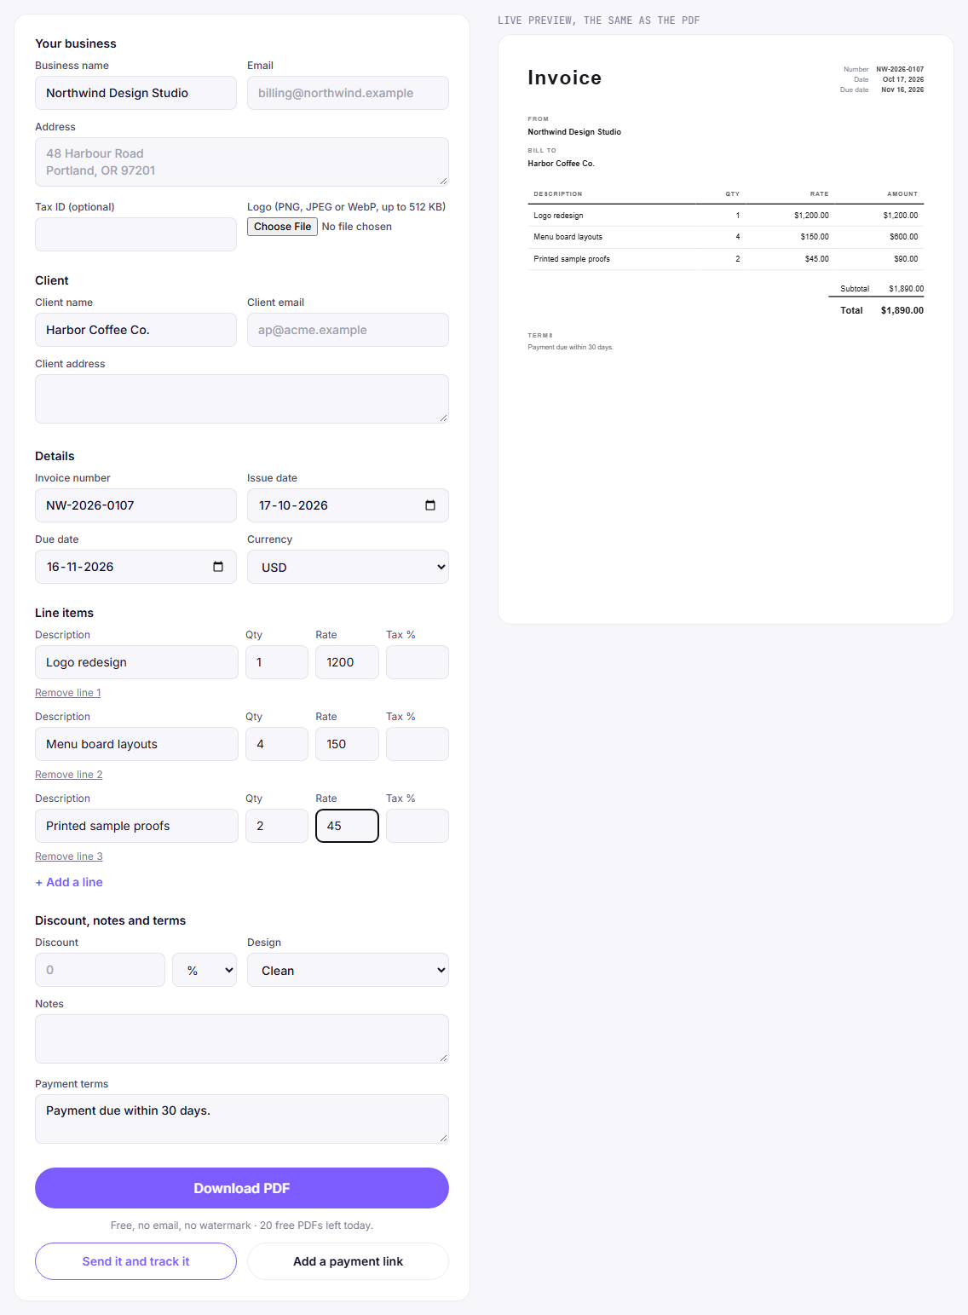Click the Tax ID input field
This screenshot has width=968, height=1315.
(x=135, y=234)
